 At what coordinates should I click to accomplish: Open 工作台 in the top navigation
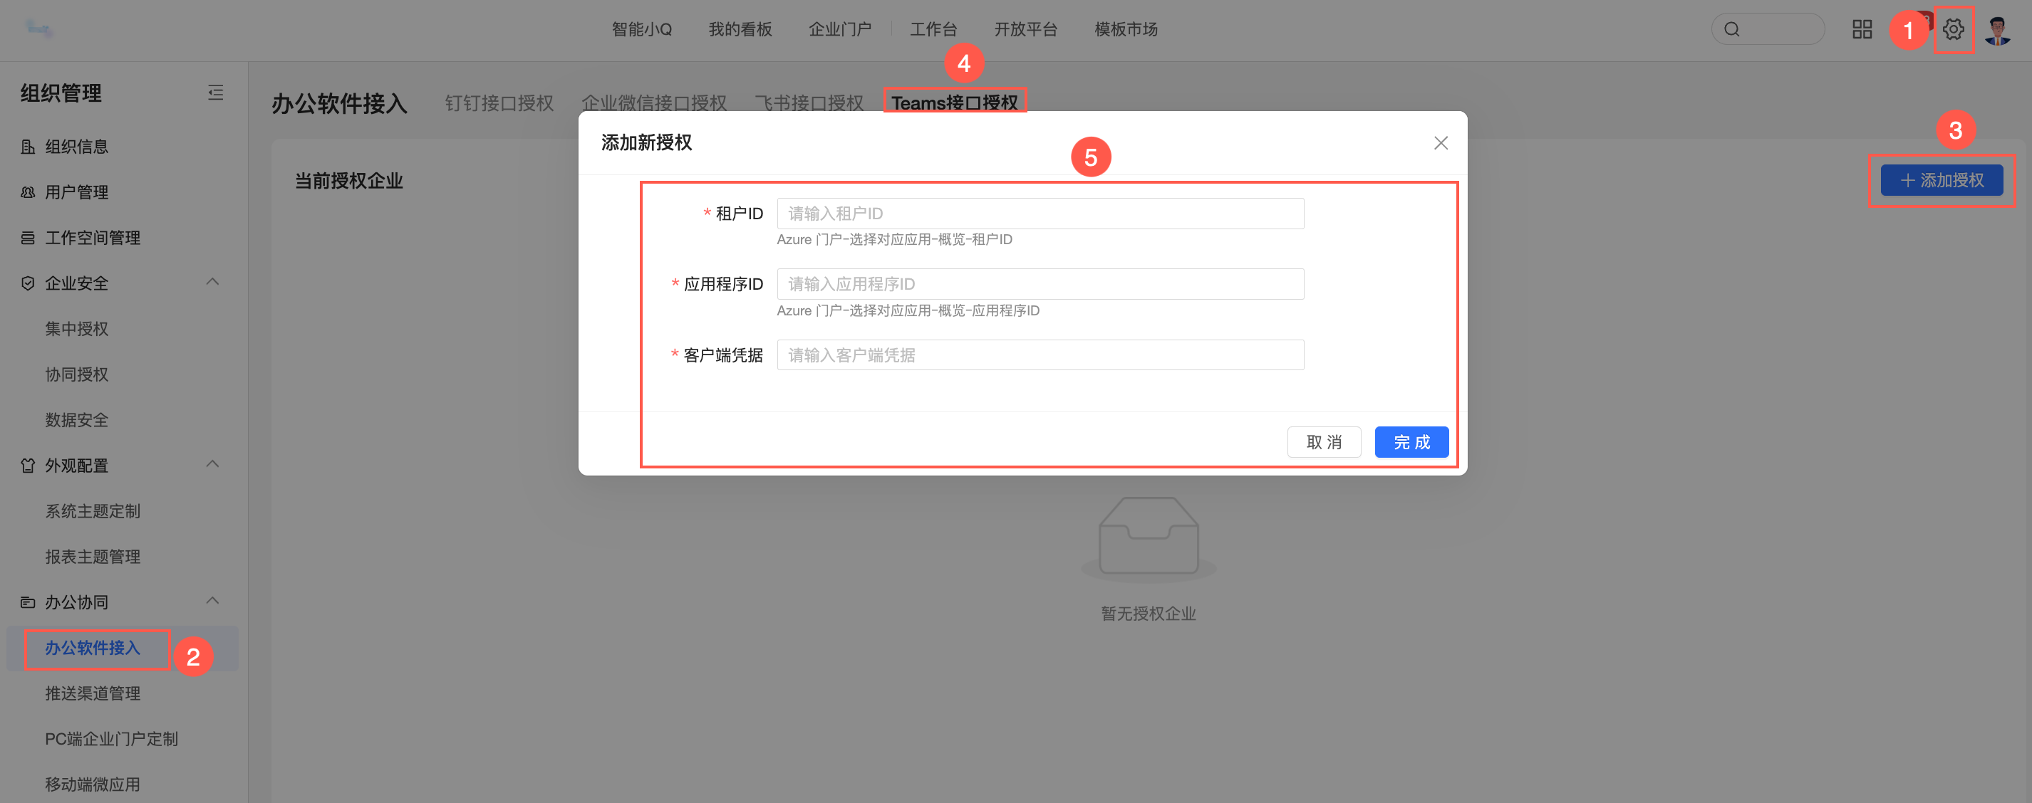pyautogui.click(x=933, y=30)
